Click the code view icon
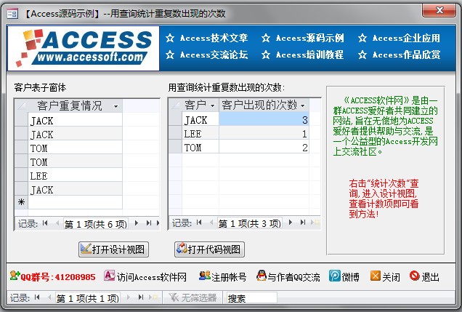The height and width of the screenshot is (312, 462). [x=182, y=248]
